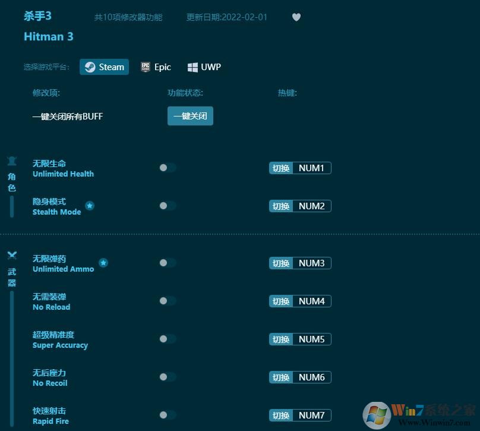Switch to the UWP platform tab
The height and width of the screenshot is (431, 480).
(204, 67)
